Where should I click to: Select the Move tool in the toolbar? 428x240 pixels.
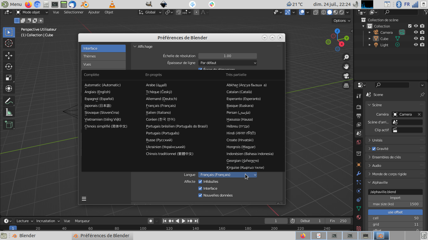[9, 56]
